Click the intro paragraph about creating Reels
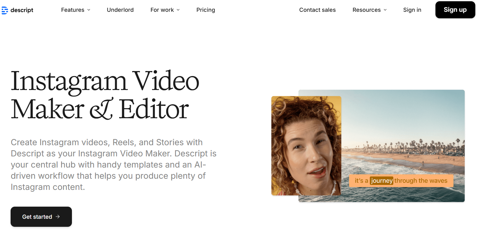The width and height of the screenshot is (482, 233). click(113, 164)
